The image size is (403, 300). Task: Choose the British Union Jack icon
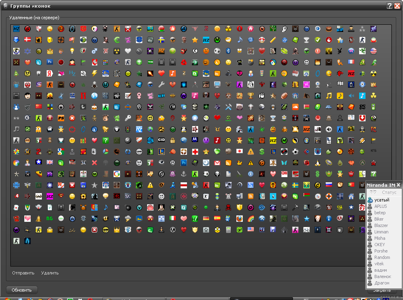50,163
